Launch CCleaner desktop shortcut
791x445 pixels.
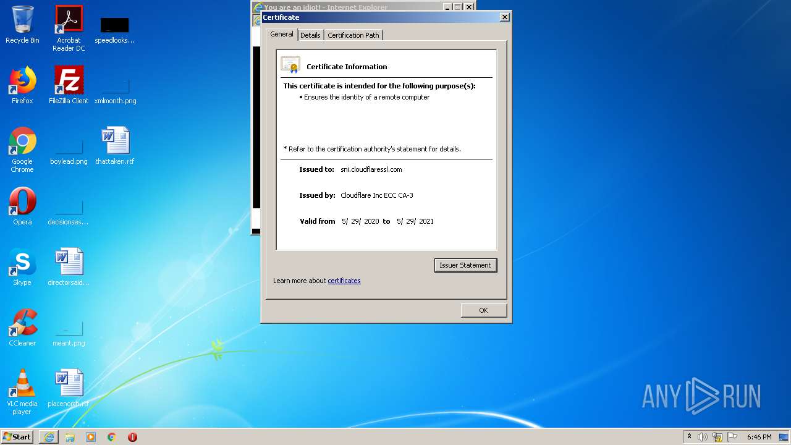click(22, 328)
